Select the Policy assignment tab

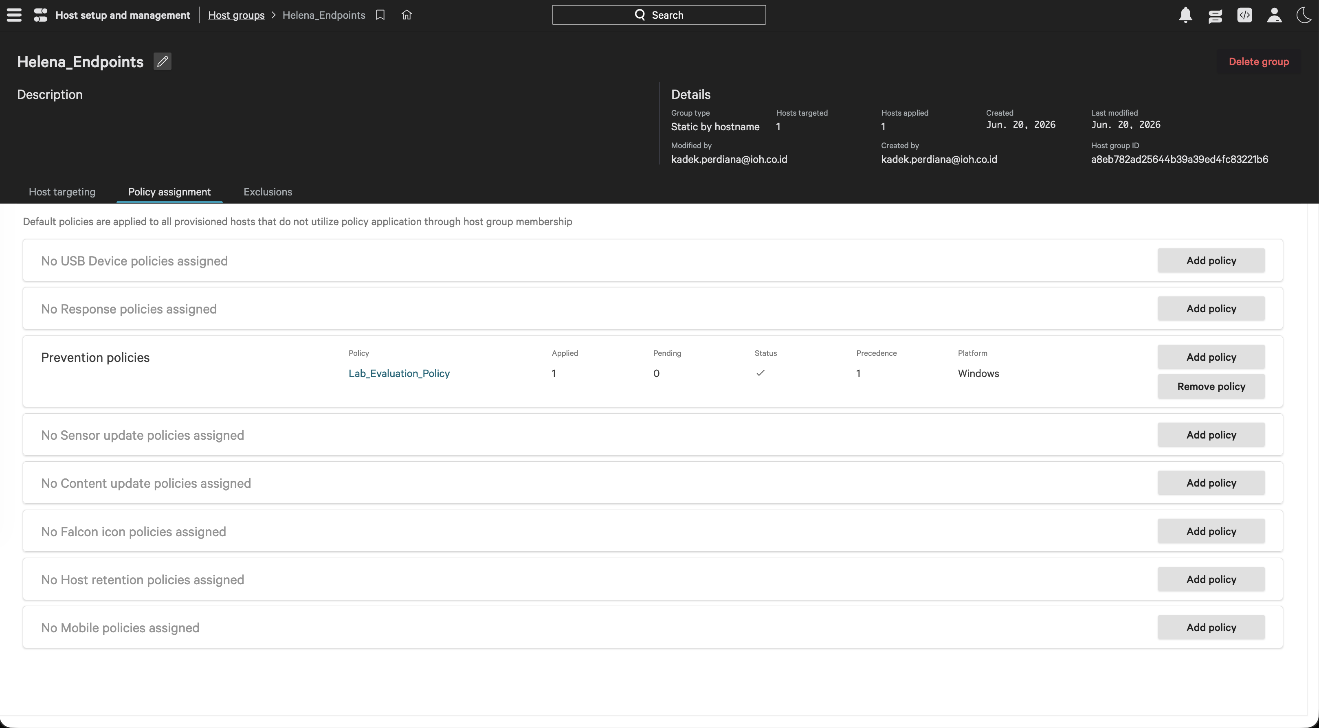(x=169, y=191)
